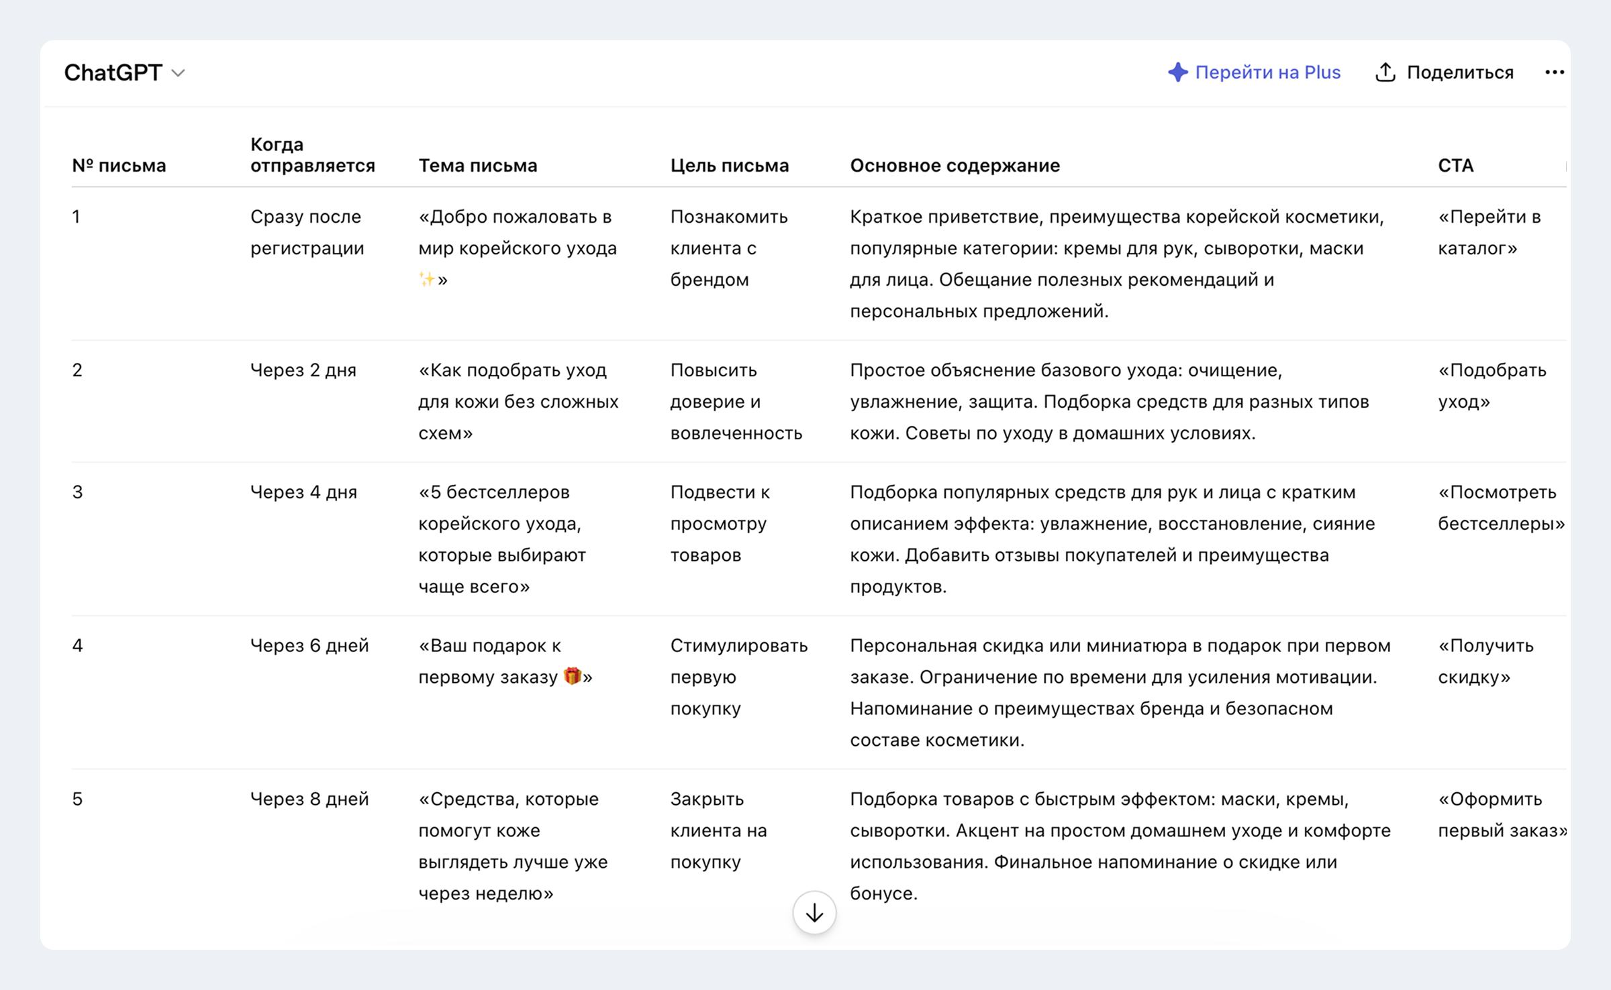Click the «Получить скидку» CTA cell
Viewport: 1611px width, 990px height.
click(1485, 661)
